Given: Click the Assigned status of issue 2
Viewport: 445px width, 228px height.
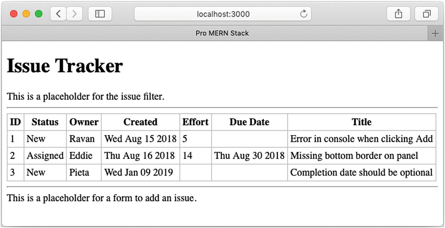Looking at the screenshot, I should tap(45, 156).
